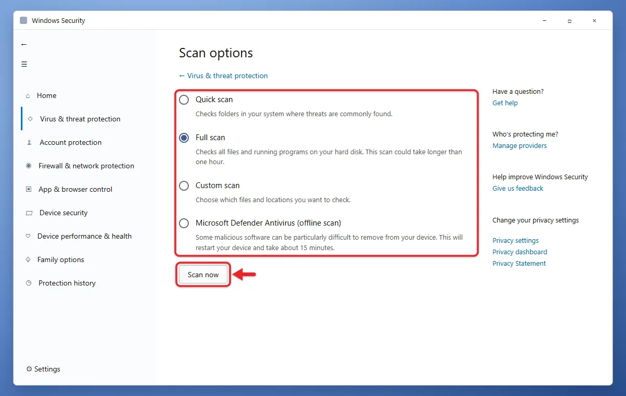Click the Quick scan description text
This screenshot has height=396, width=626.
294,114
